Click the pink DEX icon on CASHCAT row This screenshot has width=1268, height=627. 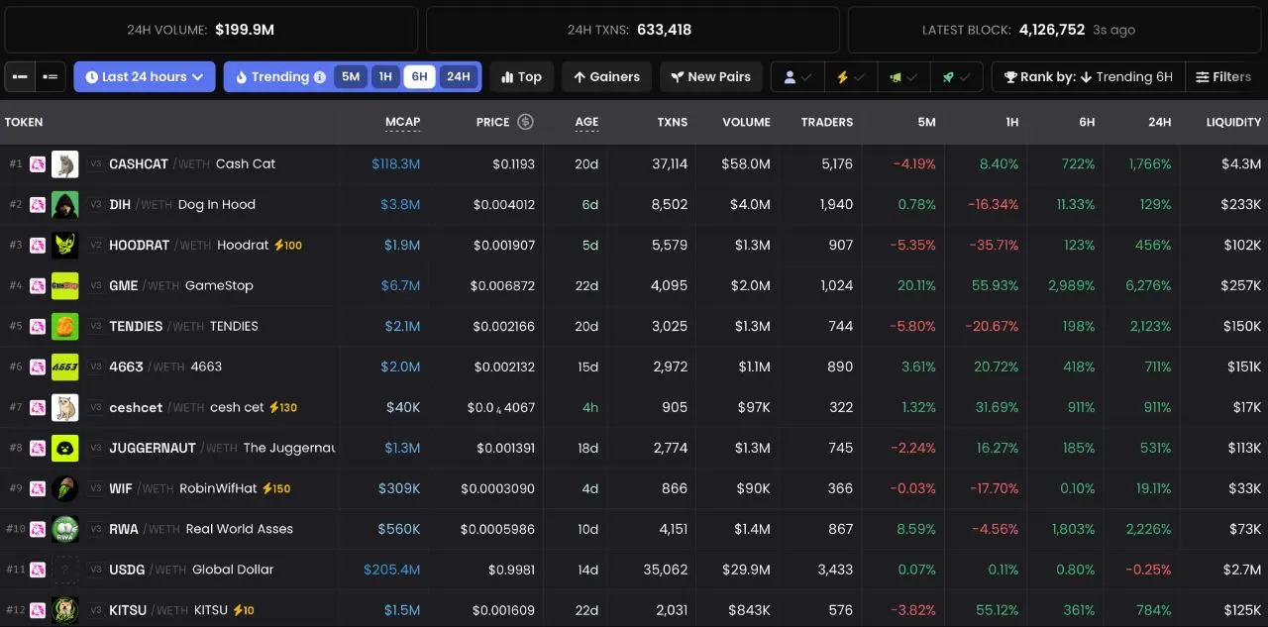click(38, 163)
